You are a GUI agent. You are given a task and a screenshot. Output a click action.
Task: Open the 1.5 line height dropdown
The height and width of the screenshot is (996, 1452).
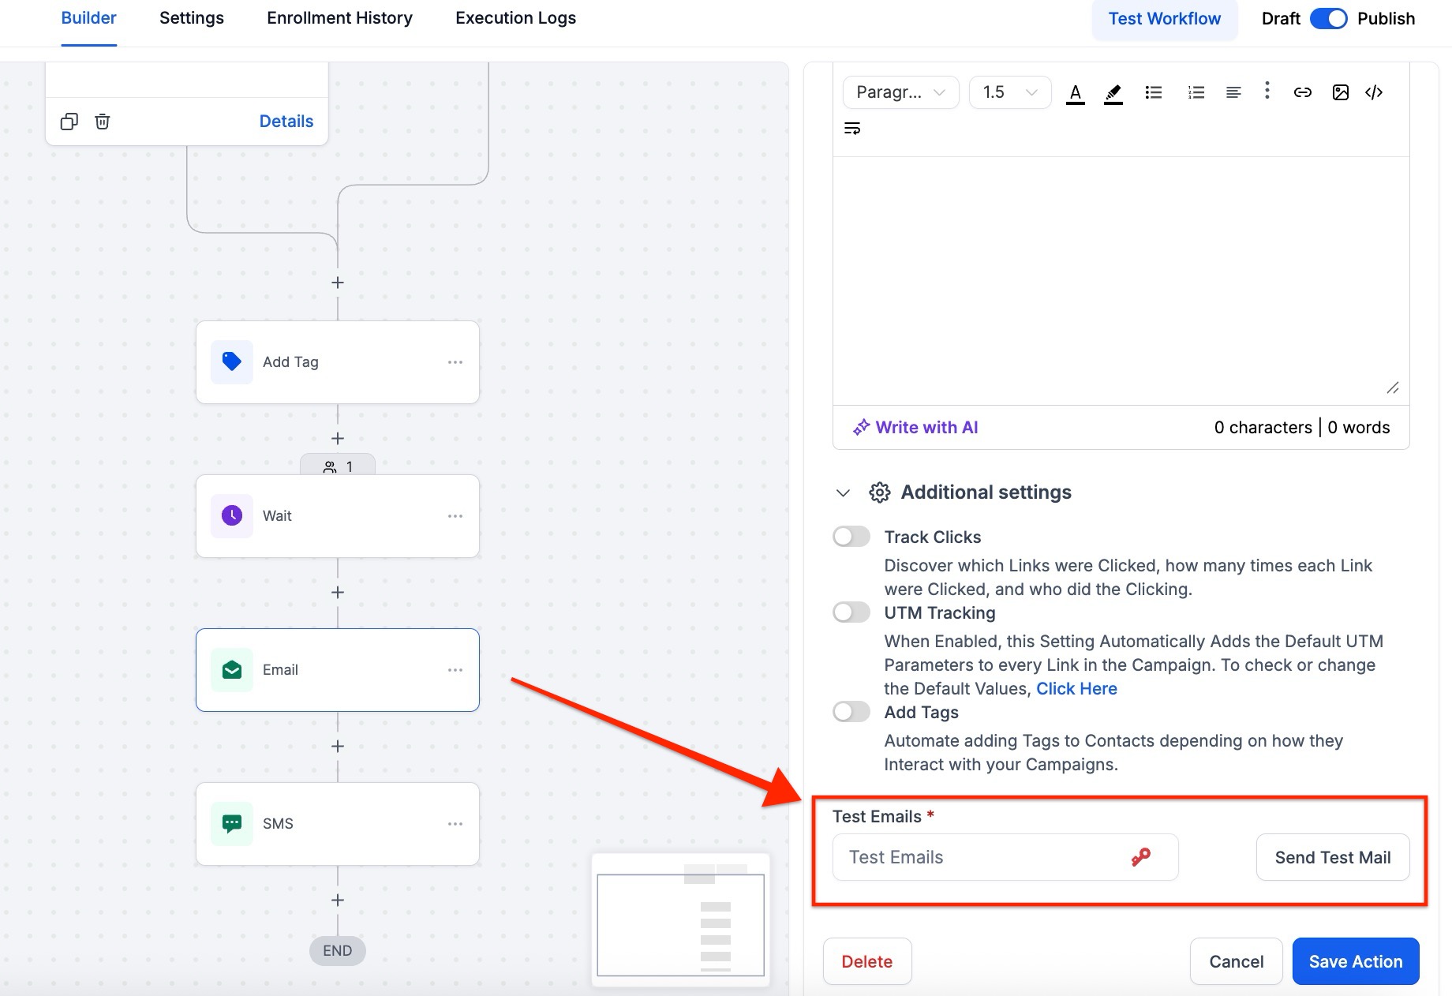1009,92
